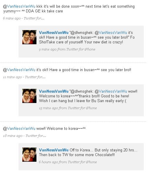This screenshot has height=175, width=152.
Task: Open the '11 mins ago' tweet timestamp
Action: pos(12,77)
